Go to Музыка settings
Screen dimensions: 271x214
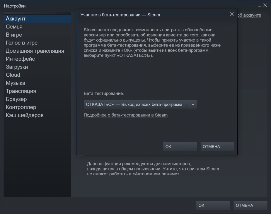(x=37, y=83)
